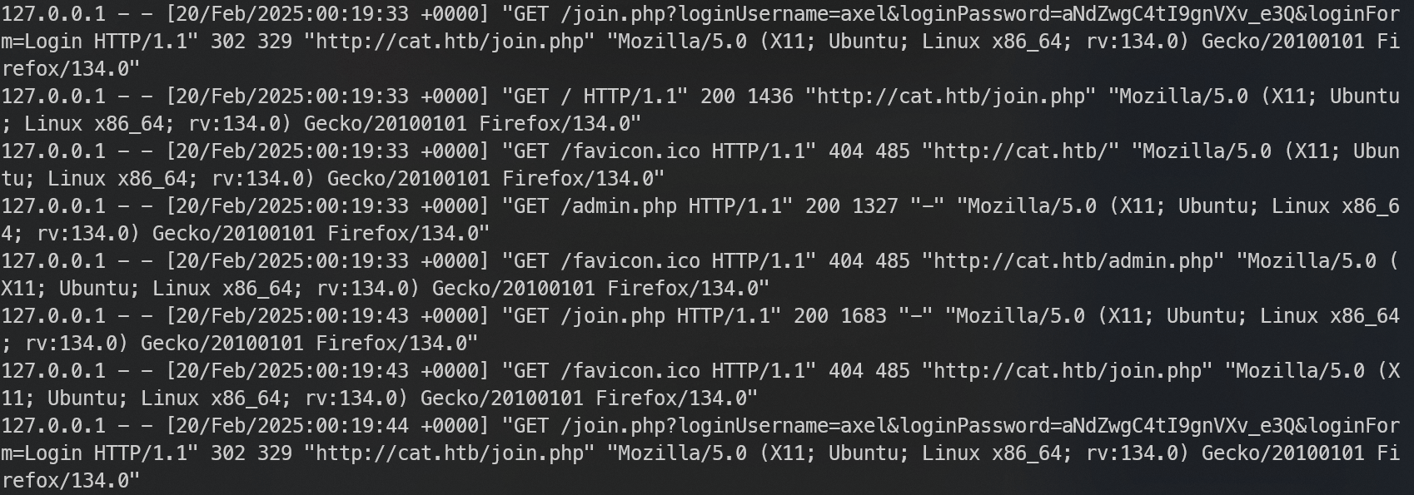Click the 1327 response size number
The height and width of the screenshot is (495, 1414).
pyautogui.click(x=874, y=206)
